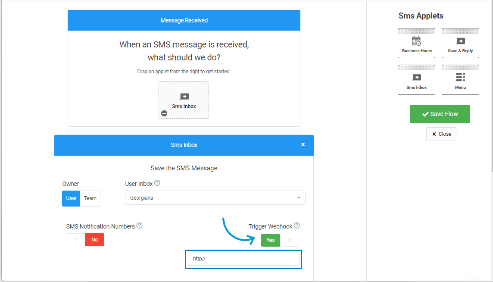The width and height of the screenshot is (493, 282).
Task: Remove the Sms Inbox applet with minus icon
Action: tap(164, 113)
